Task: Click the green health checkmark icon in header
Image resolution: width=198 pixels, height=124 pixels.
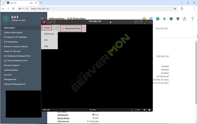Action: tap(158, 19)
